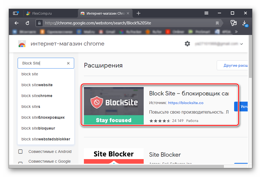The width and height of the screenshot is (261, 177).
Task: Expand the bookmarks bar overflow chevron
Action: pos(236,31)
